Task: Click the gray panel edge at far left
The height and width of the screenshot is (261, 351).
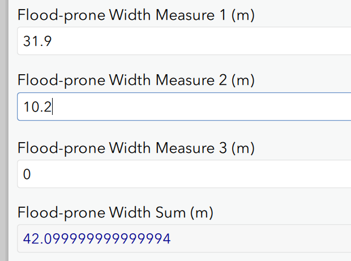Action: pyautogui.click(x=3, y=130)
